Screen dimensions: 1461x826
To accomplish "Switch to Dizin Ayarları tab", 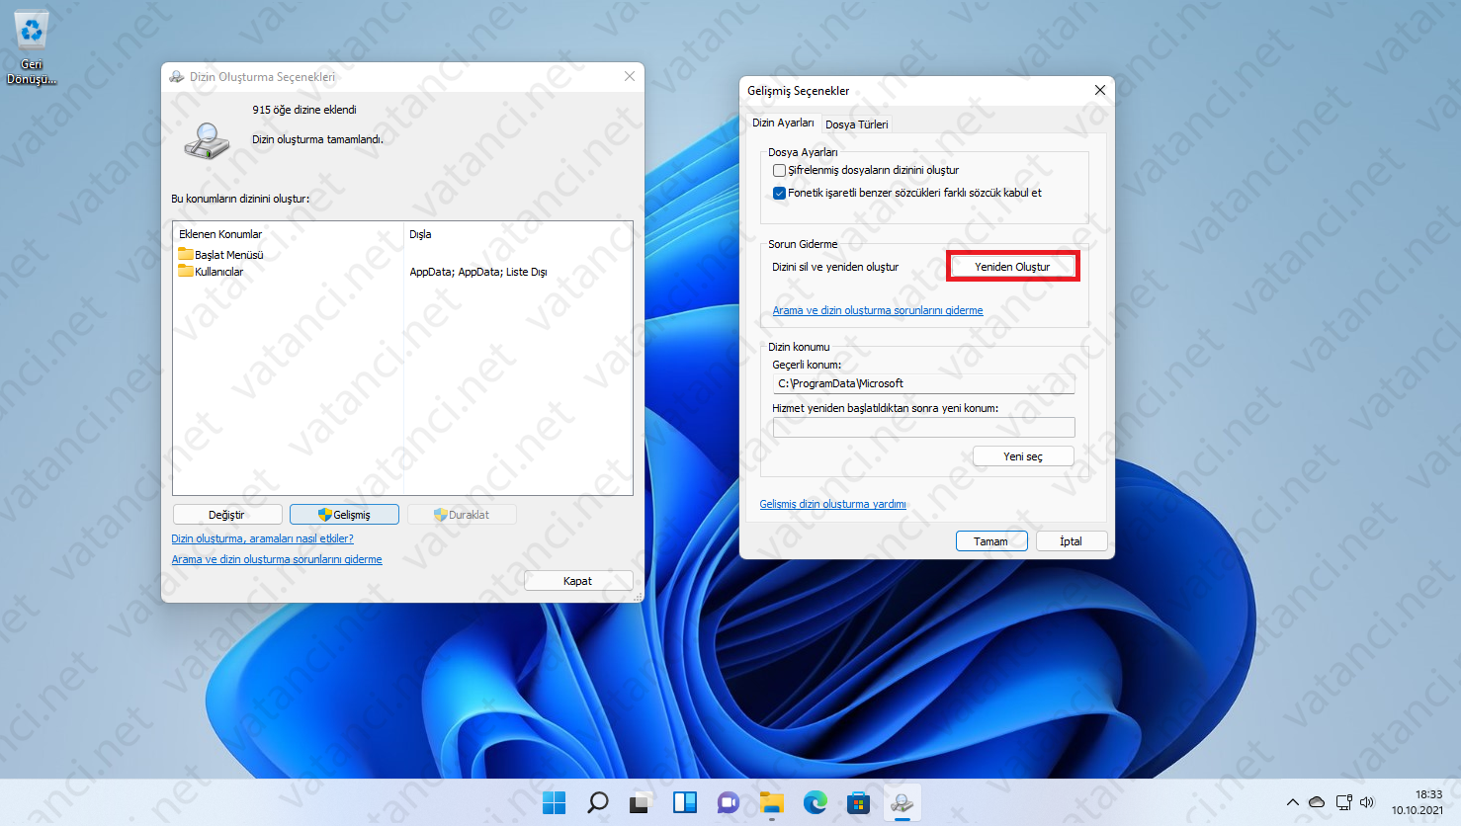I will pyautogui.click(x=783, y=123).
